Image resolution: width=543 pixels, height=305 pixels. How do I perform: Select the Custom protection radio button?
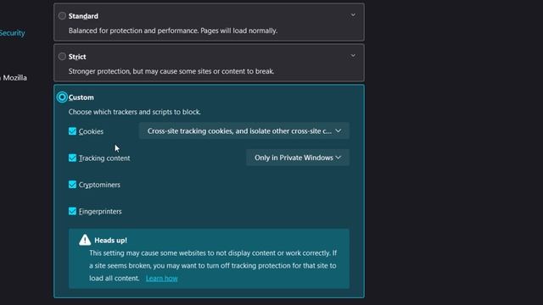pyautogui.click(x=62, y=97)
